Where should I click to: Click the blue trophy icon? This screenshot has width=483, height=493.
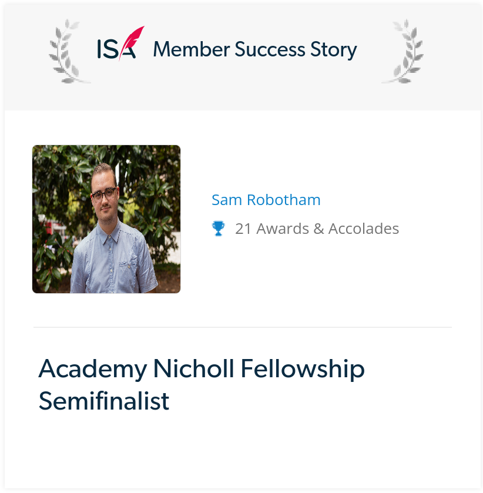coord(218,229)
